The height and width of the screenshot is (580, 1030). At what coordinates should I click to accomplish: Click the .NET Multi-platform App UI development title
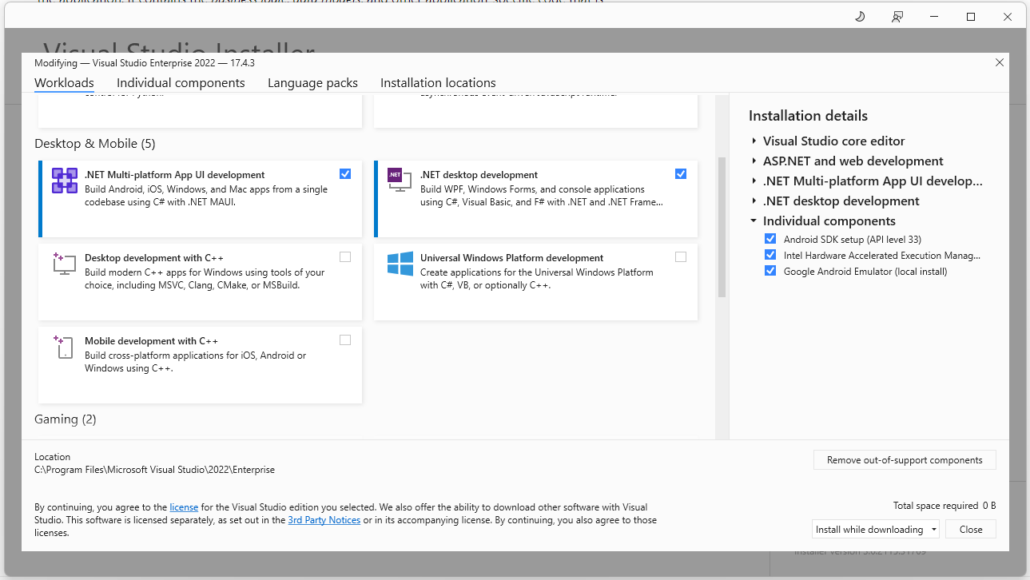pos(174,175)
